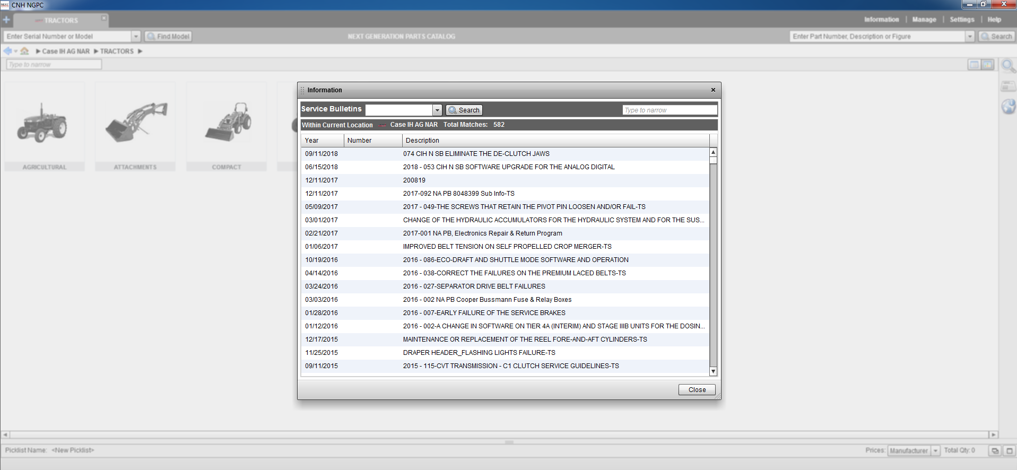The image size is (1017, 470).
Task: Select the 01/12/2016 Tier 4A software bulletin
Action: [x=505, y=326]
